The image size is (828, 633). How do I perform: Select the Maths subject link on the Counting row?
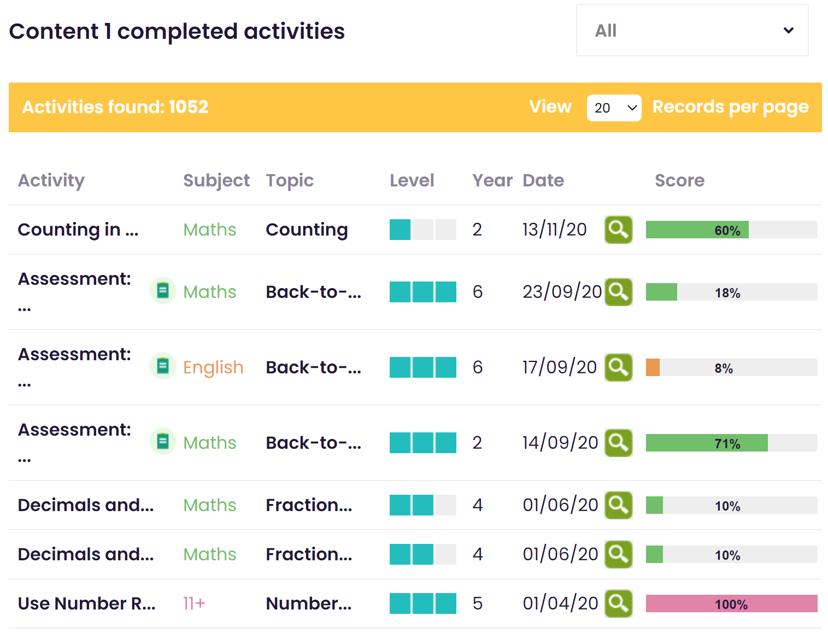(x=209, y=230)
